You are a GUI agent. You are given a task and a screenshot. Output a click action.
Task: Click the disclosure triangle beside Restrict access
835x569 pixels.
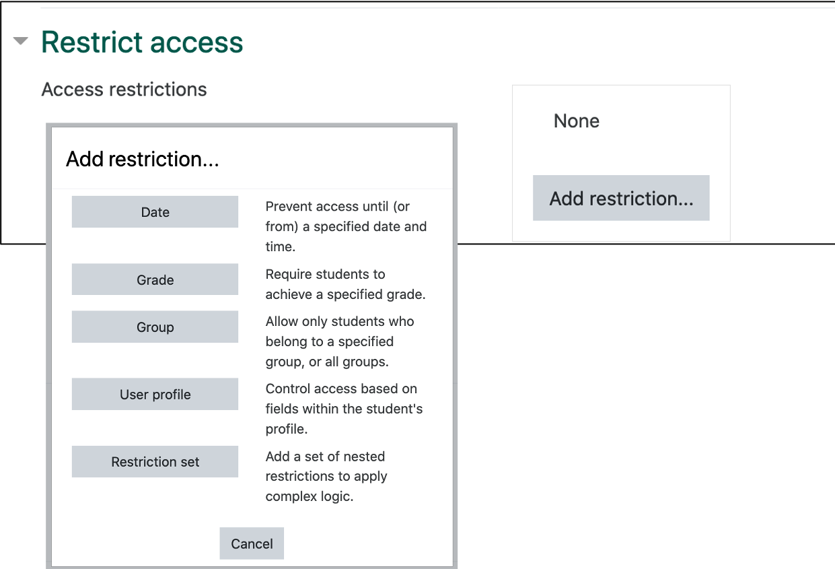[x=21, y=42]
